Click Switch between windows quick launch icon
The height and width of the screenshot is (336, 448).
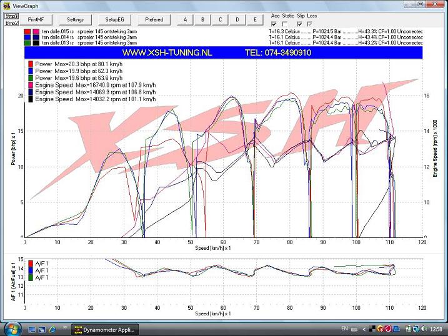[42, 330]
